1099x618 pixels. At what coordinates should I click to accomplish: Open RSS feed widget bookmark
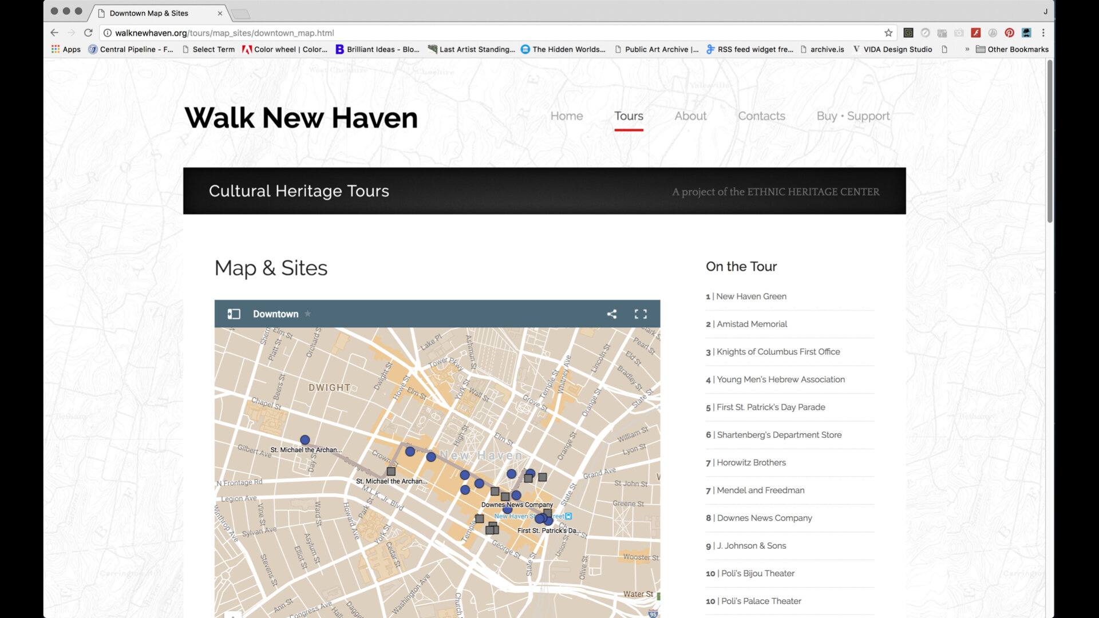tap(750, 49)
